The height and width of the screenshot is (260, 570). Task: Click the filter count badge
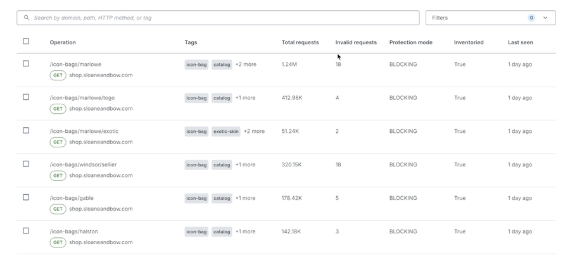(531, 18)
